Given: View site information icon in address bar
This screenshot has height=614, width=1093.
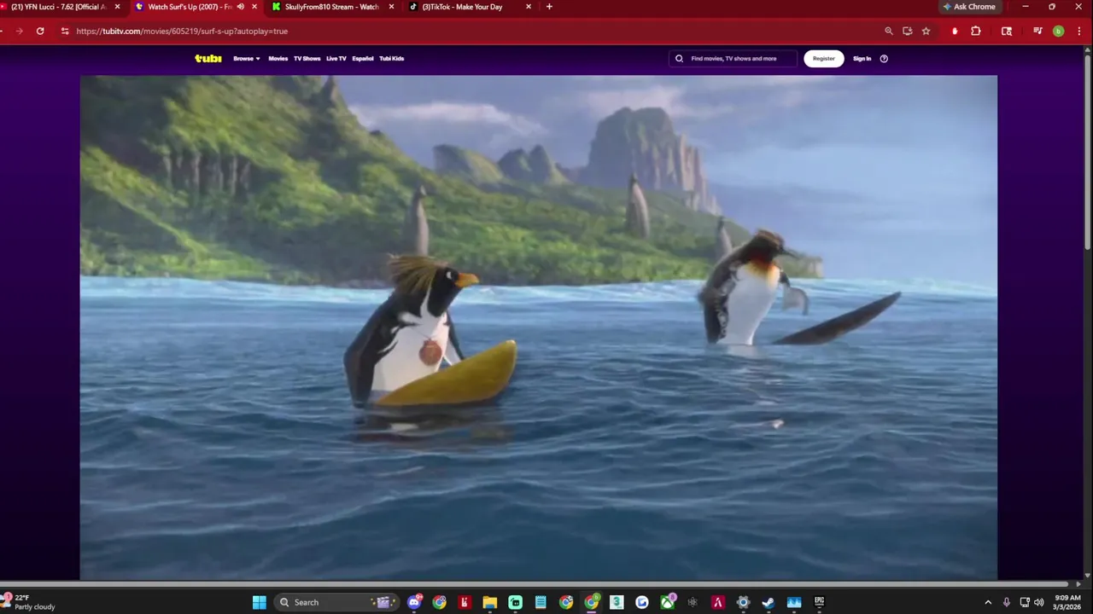Looking at the screenshot, I should (x=65, y=31).
